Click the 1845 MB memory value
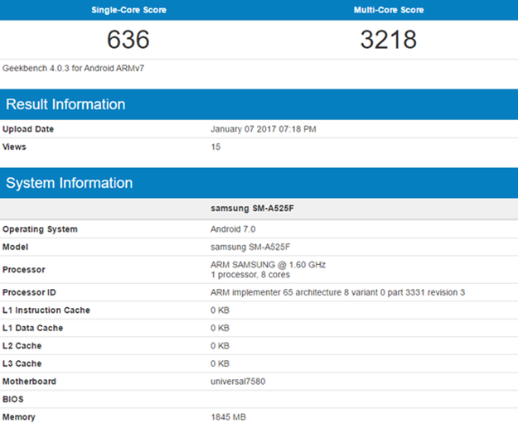 point(229,417)
